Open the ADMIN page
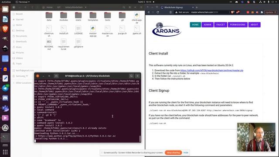279x157 pixels. click(x=208, y=25)
